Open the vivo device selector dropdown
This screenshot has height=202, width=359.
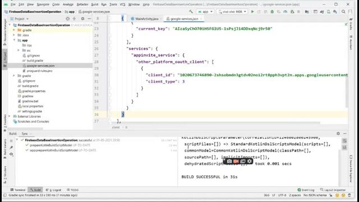pyautogui.click(x=232, y=11)
